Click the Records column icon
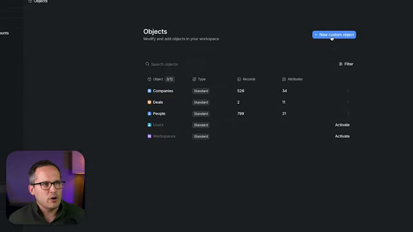413x232 pixels. coord(239,79)
